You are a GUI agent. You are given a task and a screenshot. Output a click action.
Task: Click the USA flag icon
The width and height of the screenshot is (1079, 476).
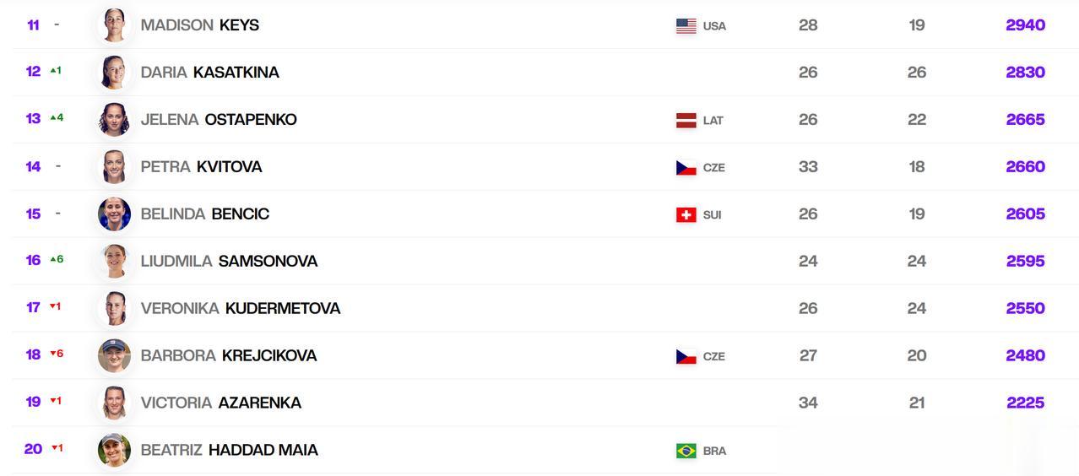686,26
